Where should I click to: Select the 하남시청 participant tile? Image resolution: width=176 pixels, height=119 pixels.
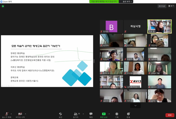(x=135, y=26)
